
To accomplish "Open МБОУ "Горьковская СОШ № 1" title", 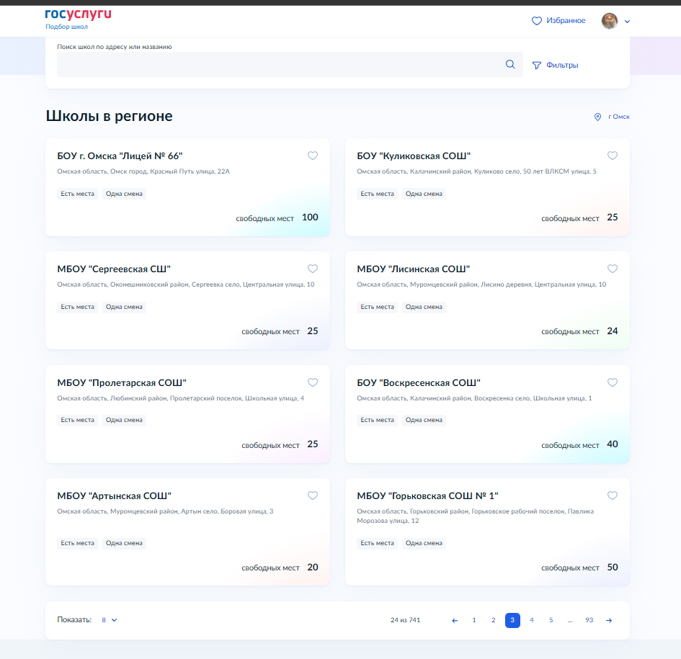I will click(428, 496).
